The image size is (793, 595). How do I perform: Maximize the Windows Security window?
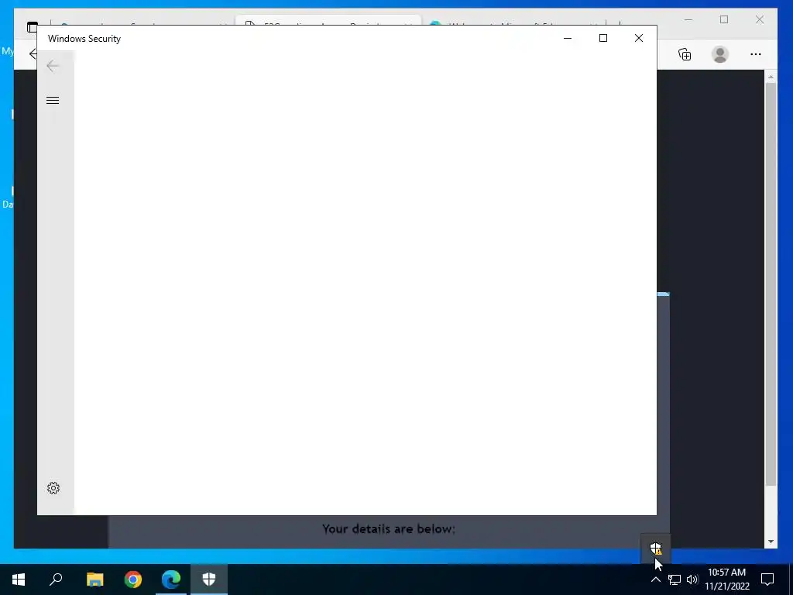[x=602, y=38]
